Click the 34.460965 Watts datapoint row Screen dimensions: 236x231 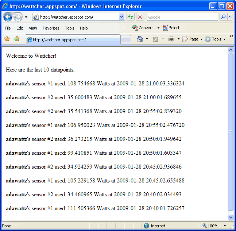pyautogui.click(x=94, y=195)
